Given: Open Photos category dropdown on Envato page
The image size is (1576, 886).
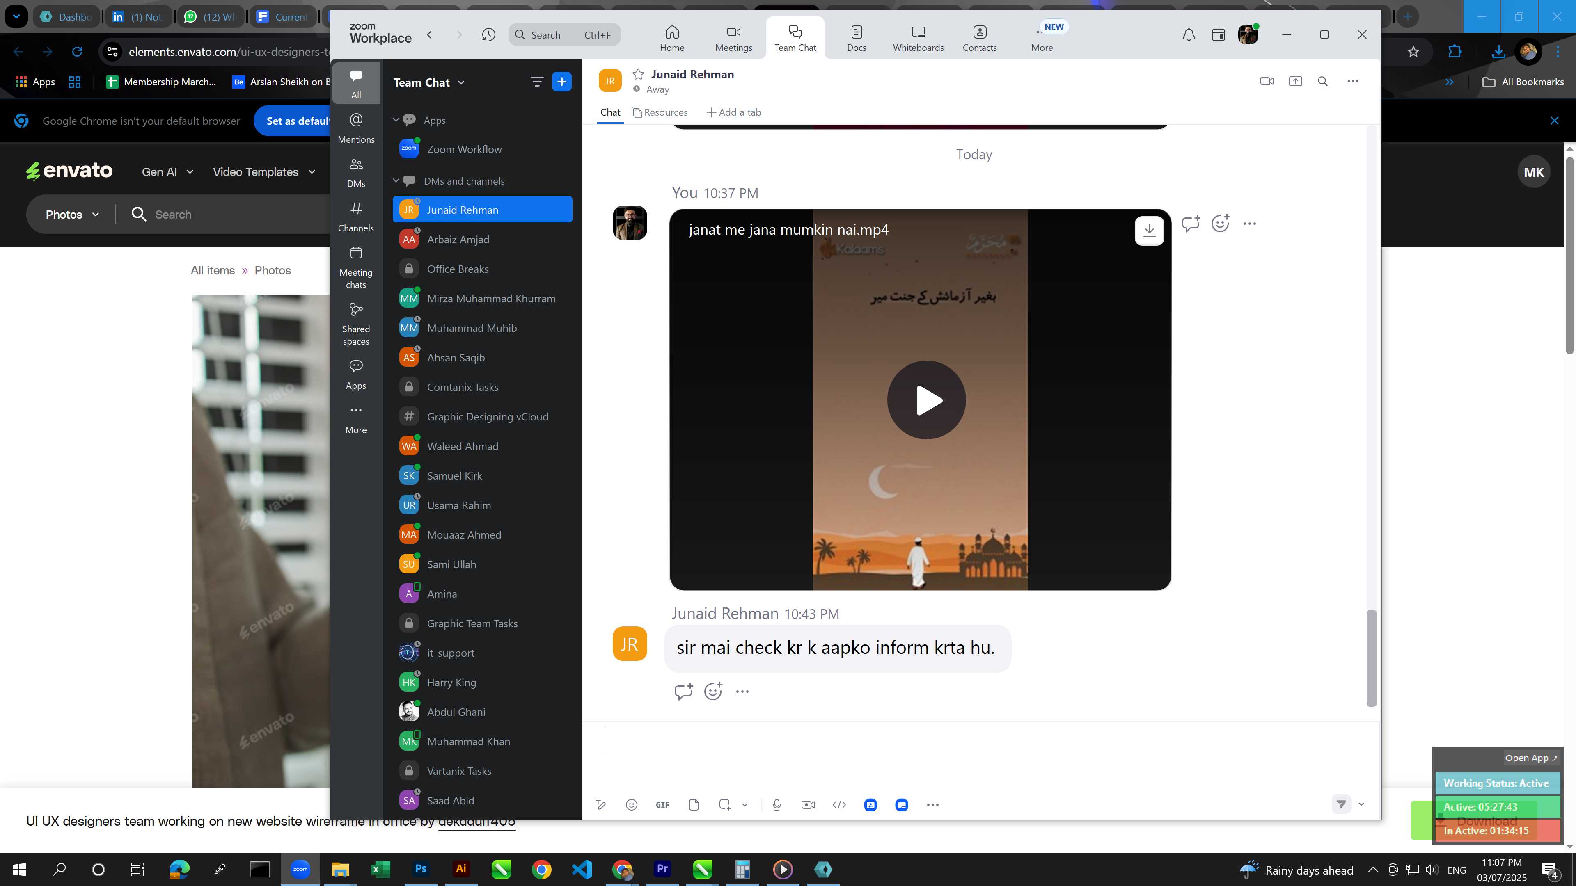Looking at the screenshot, I should tap(71, 214).
